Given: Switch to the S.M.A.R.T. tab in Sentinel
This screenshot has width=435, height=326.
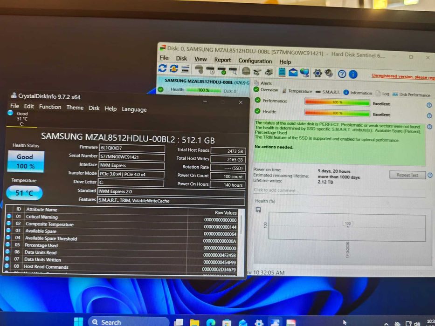Looking at the screenshot, I should click(x=328, y=92).
